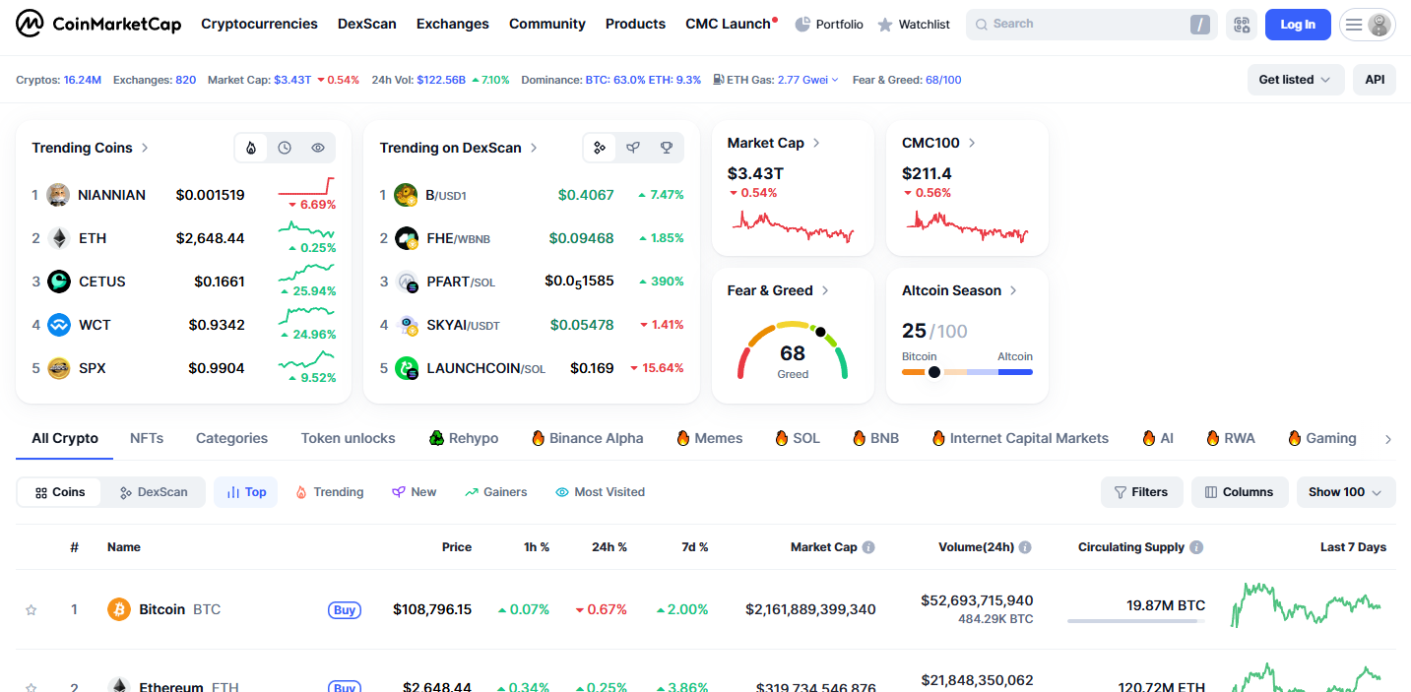Open the Columns button
This screenshot has height=692, width=1411.
pos(1240,492)
